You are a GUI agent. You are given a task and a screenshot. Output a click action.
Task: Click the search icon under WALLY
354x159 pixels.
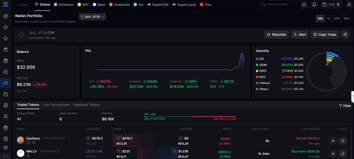coord(28,155)
